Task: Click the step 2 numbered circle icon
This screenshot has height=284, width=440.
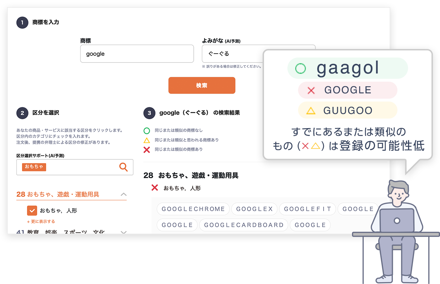Action: coord(22,113)
